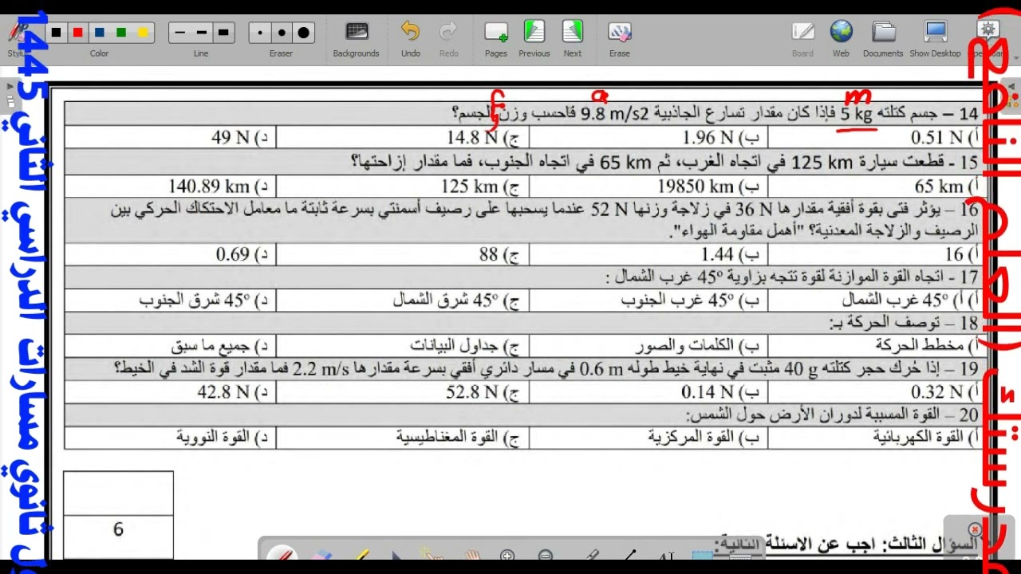Click the score box showing "6"
The height and width of the screenshot is (574, 1021).
[118, 530]
